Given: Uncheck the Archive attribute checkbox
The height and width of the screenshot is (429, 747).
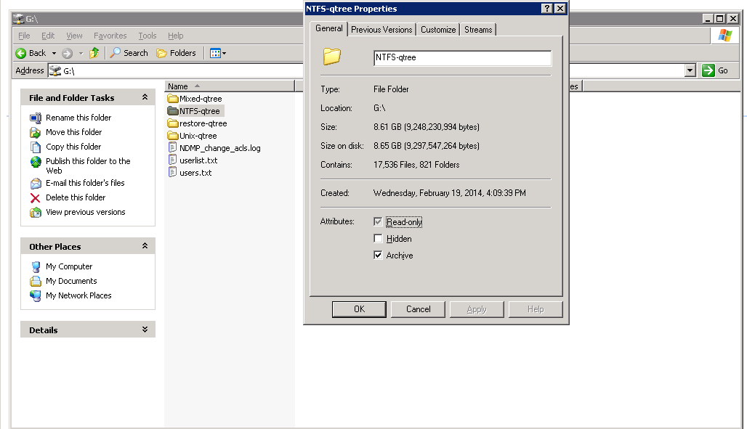Looking at the screenshot, I should 378,256.
